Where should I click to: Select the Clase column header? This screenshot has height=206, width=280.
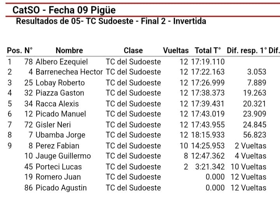133,51
